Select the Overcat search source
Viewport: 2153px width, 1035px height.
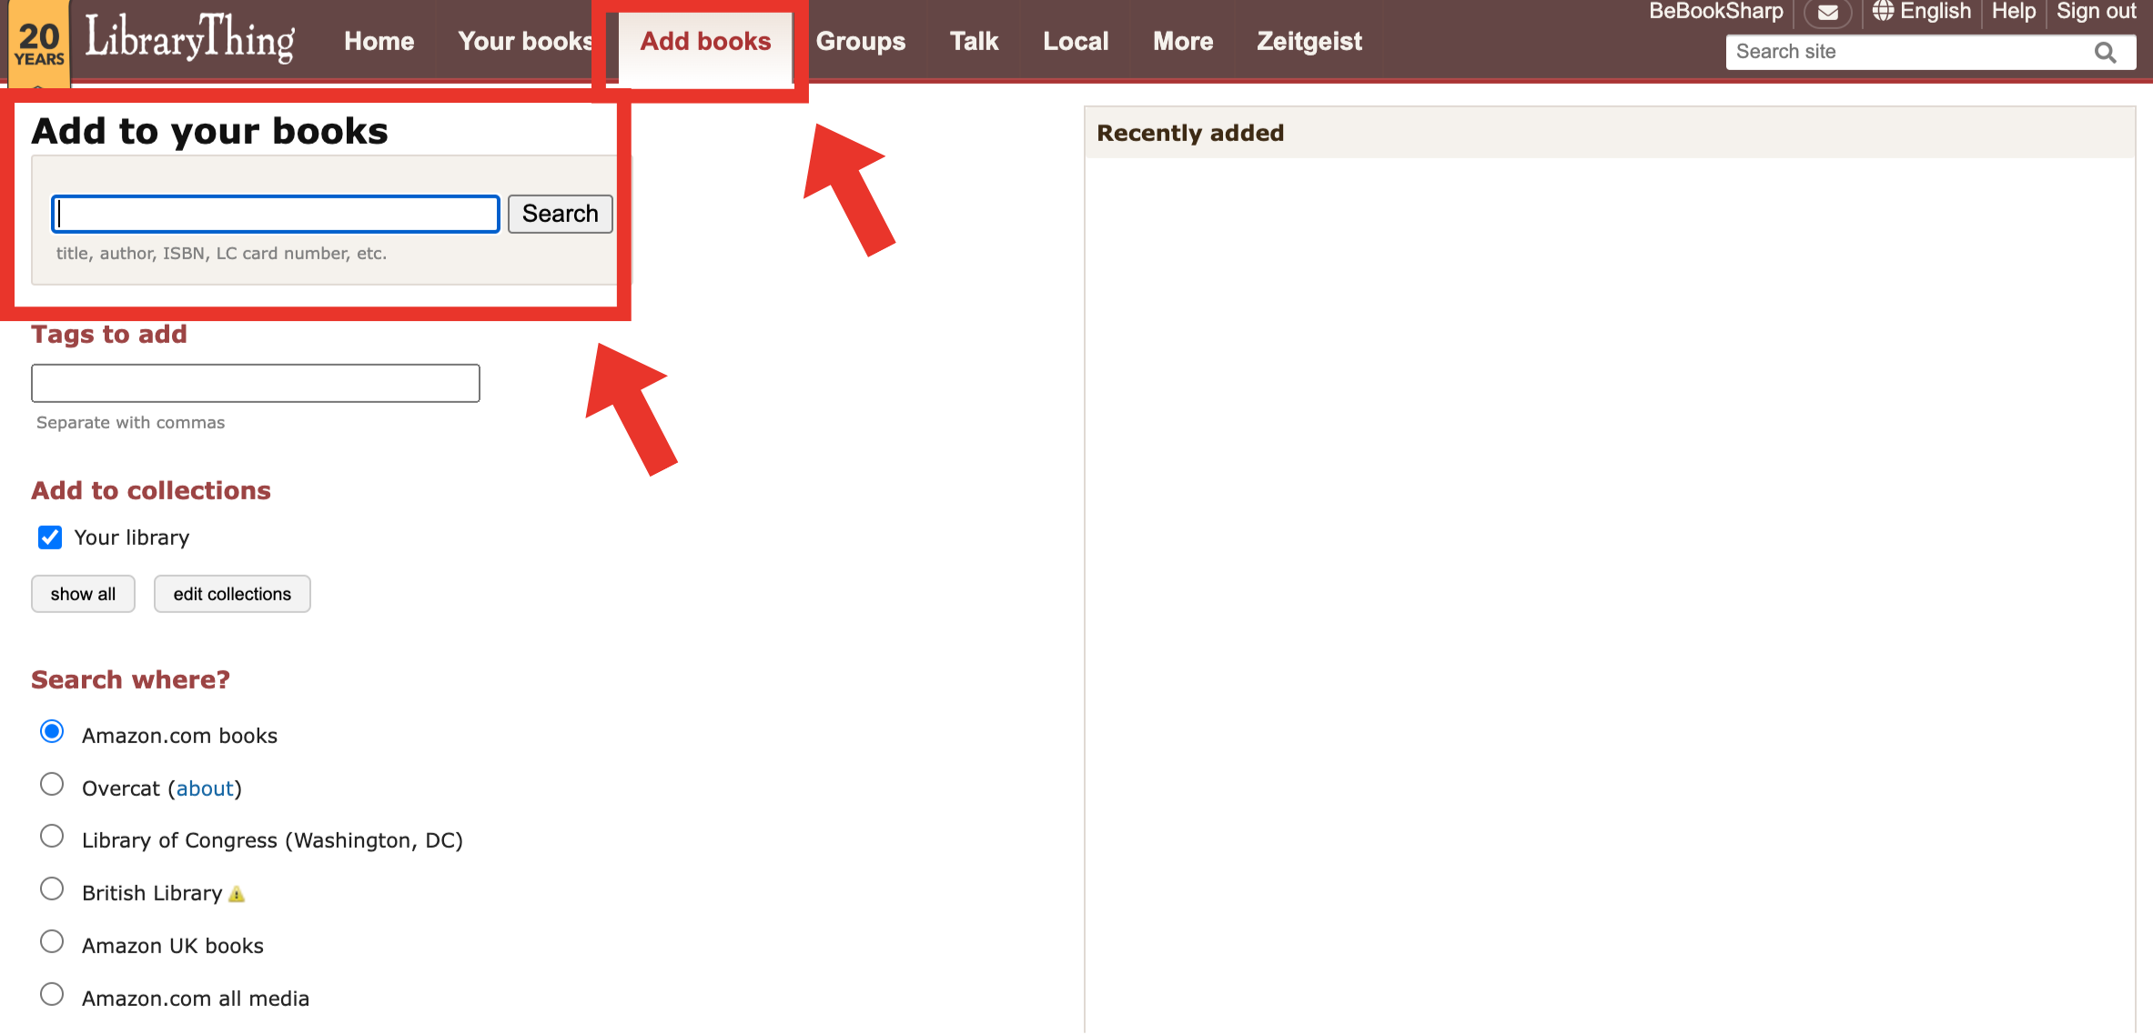[x=52, y=784]
